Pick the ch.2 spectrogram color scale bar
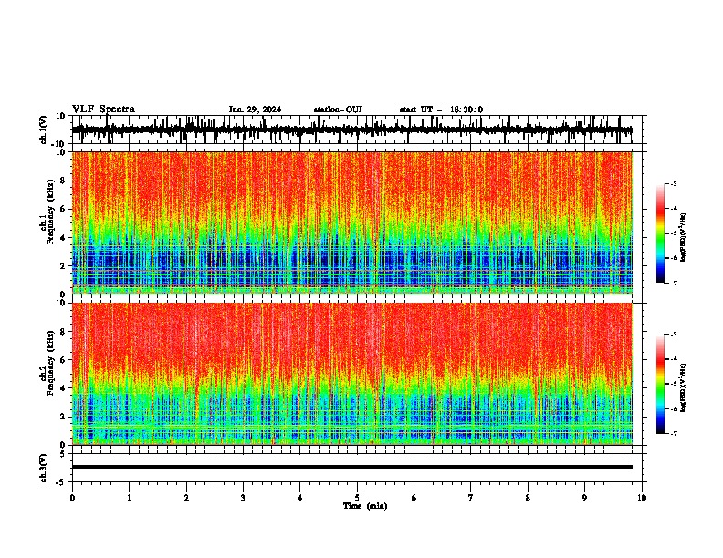 point(661,384)
